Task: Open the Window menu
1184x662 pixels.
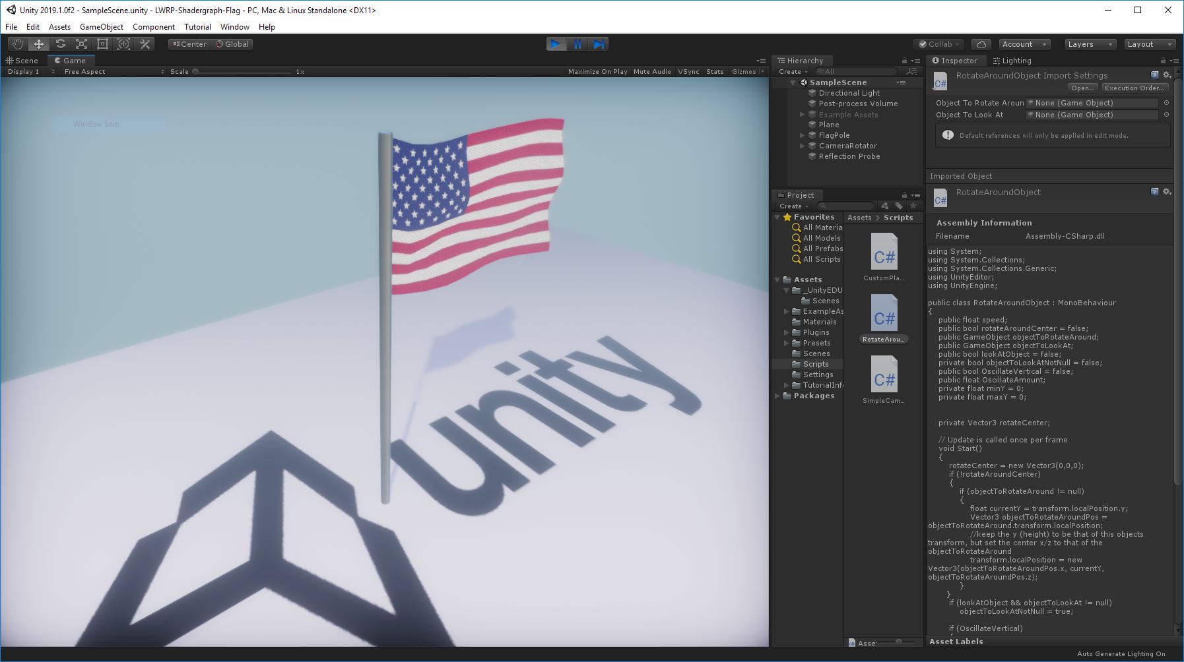Action: click(x=234, y=27)
